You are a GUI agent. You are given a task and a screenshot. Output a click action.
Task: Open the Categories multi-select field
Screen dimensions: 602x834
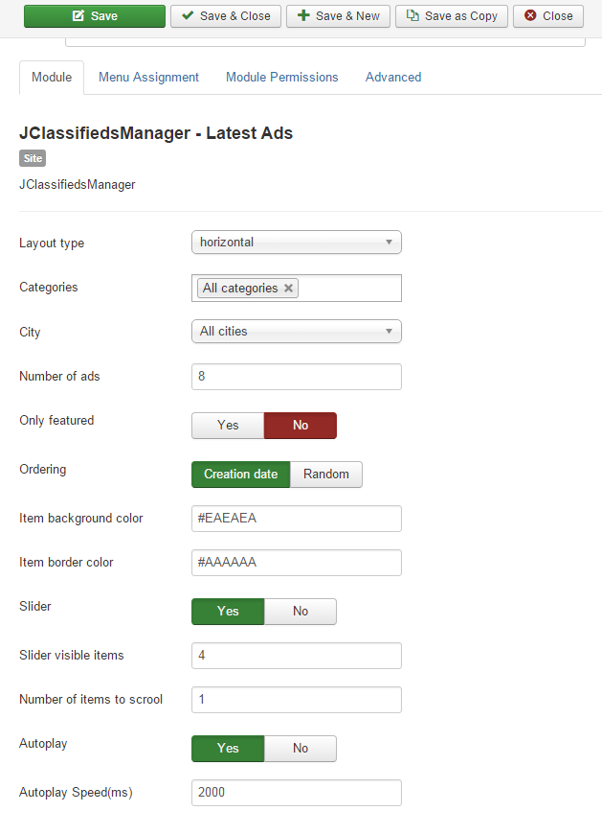pos(349,289)
